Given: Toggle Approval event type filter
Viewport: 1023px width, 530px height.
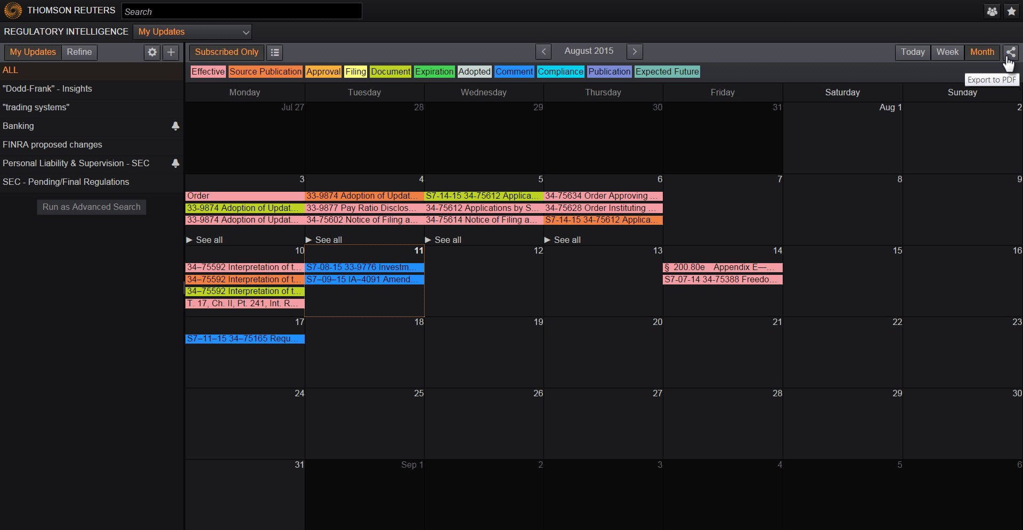Looking at the screenshot, I should point(323,72).
